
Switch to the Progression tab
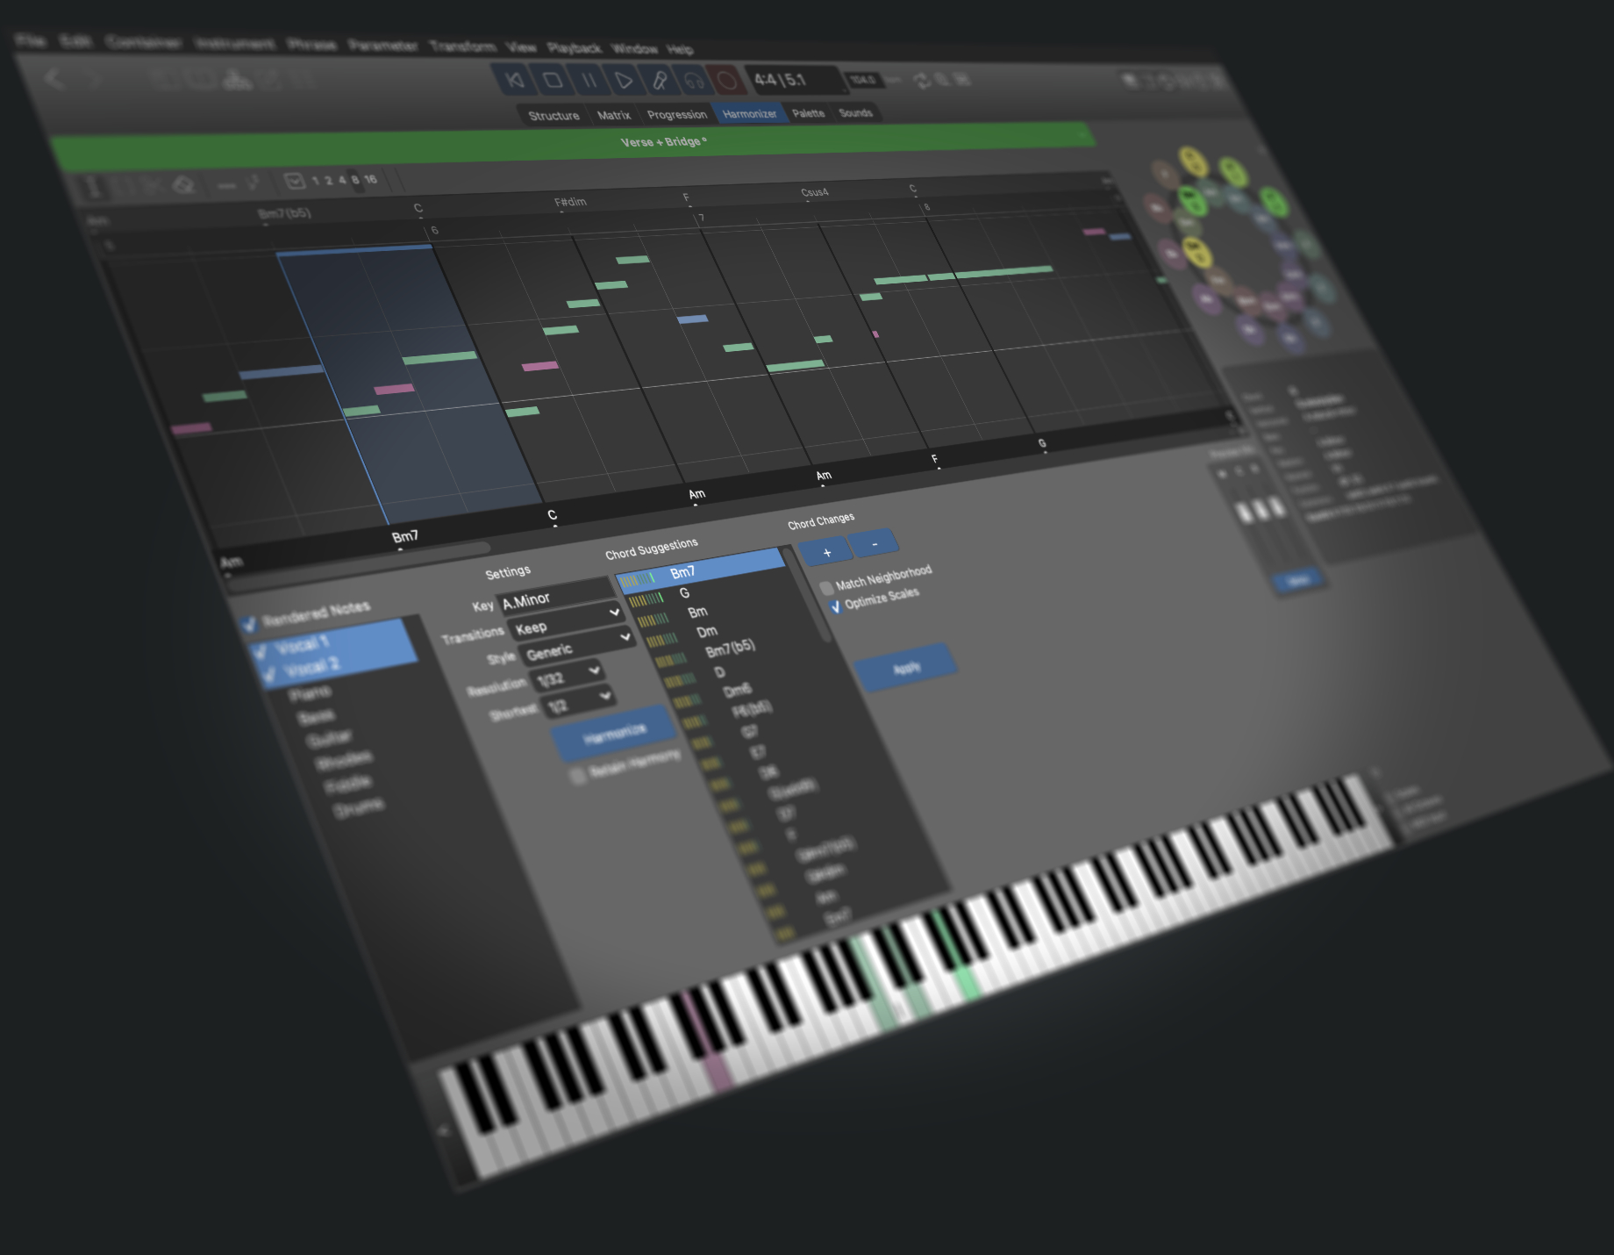676,114
